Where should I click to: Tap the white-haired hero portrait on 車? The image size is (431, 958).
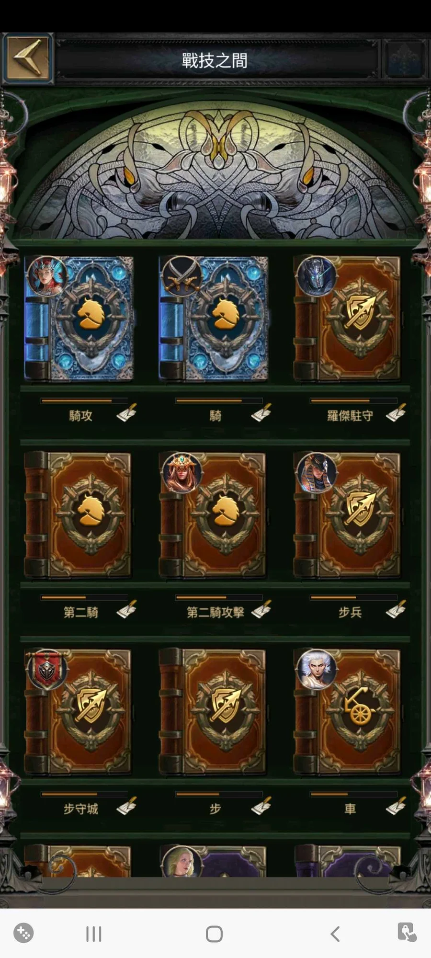click(x=317, y=669)
